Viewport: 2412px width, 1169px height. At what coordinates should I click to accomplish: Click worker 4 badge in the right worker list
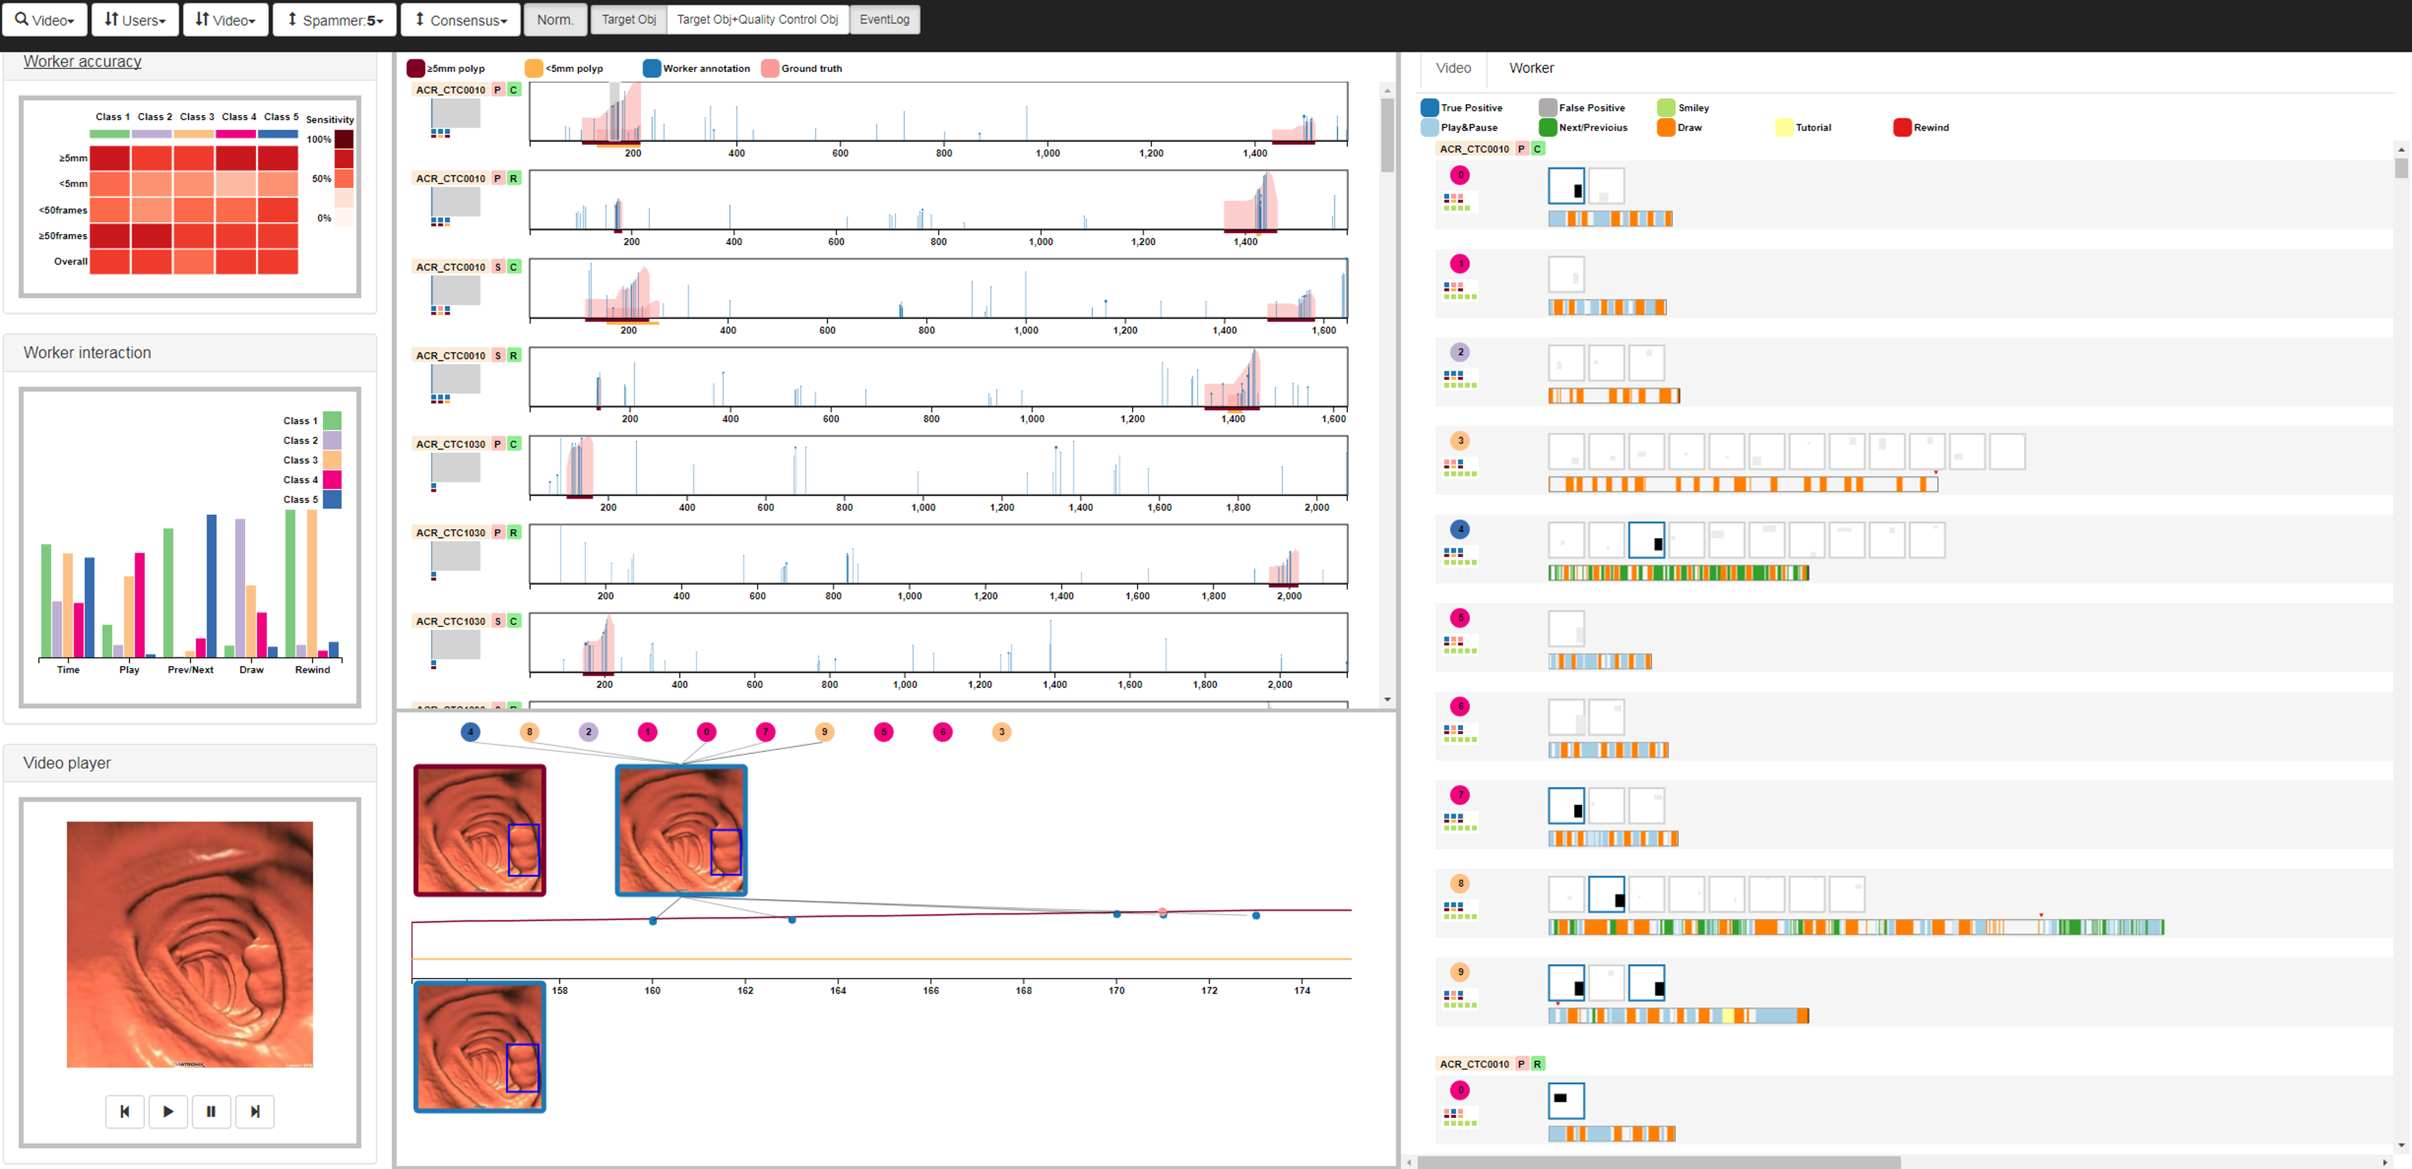[1460, 530]
